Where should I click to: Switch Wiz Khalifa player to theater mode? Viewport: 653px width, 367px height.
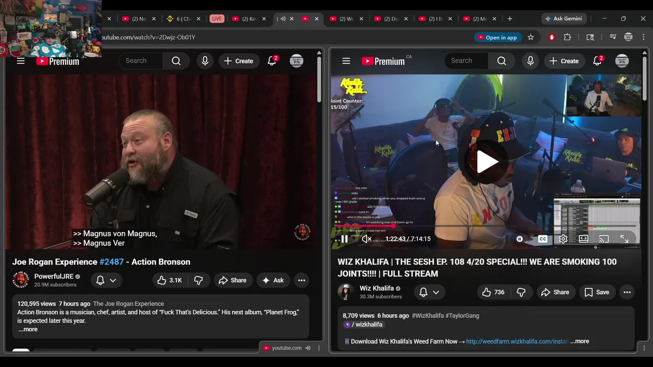584,239
